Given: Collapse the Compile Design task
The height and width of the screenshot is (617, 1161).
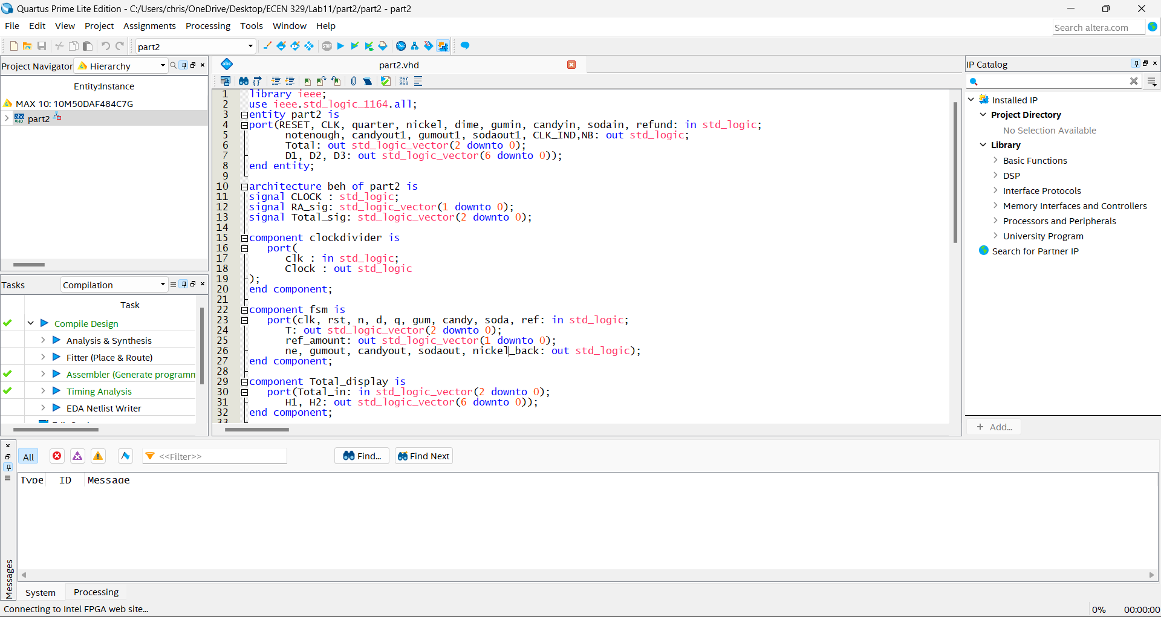Looking at the screenshot, I should tap(30, 323).
